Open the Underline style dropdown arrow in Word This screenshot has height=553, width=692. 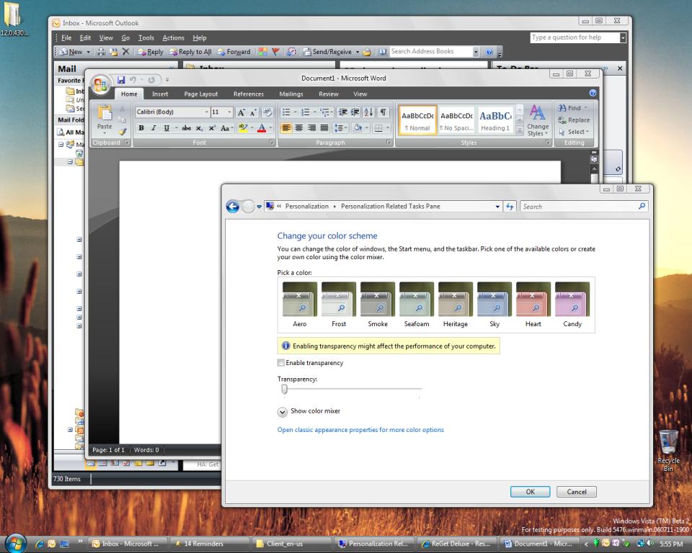coord(176,128)
